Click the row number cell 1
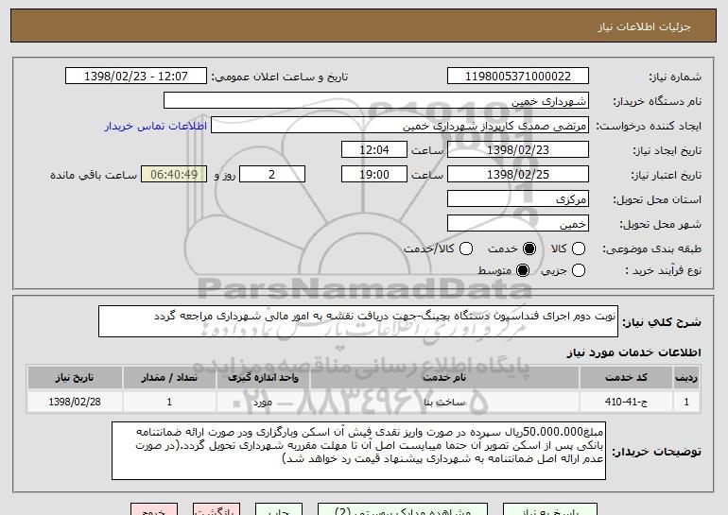728x515 pixels. [x=686, y=402]
